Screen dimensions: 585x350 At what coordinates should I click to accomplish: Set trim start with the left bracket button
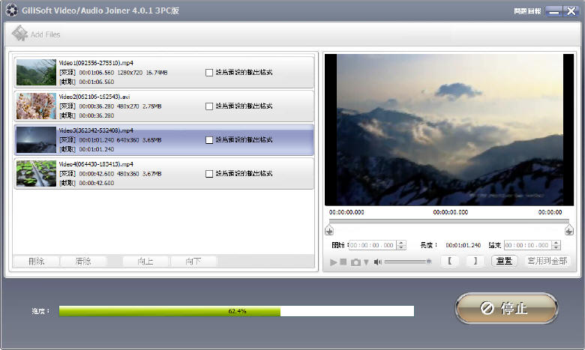click(x=450, y=262)
